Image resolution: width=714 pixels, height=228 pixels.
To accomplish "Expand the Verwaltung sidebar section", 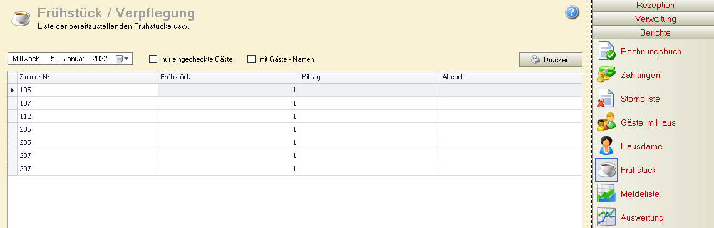I will 655,19.
